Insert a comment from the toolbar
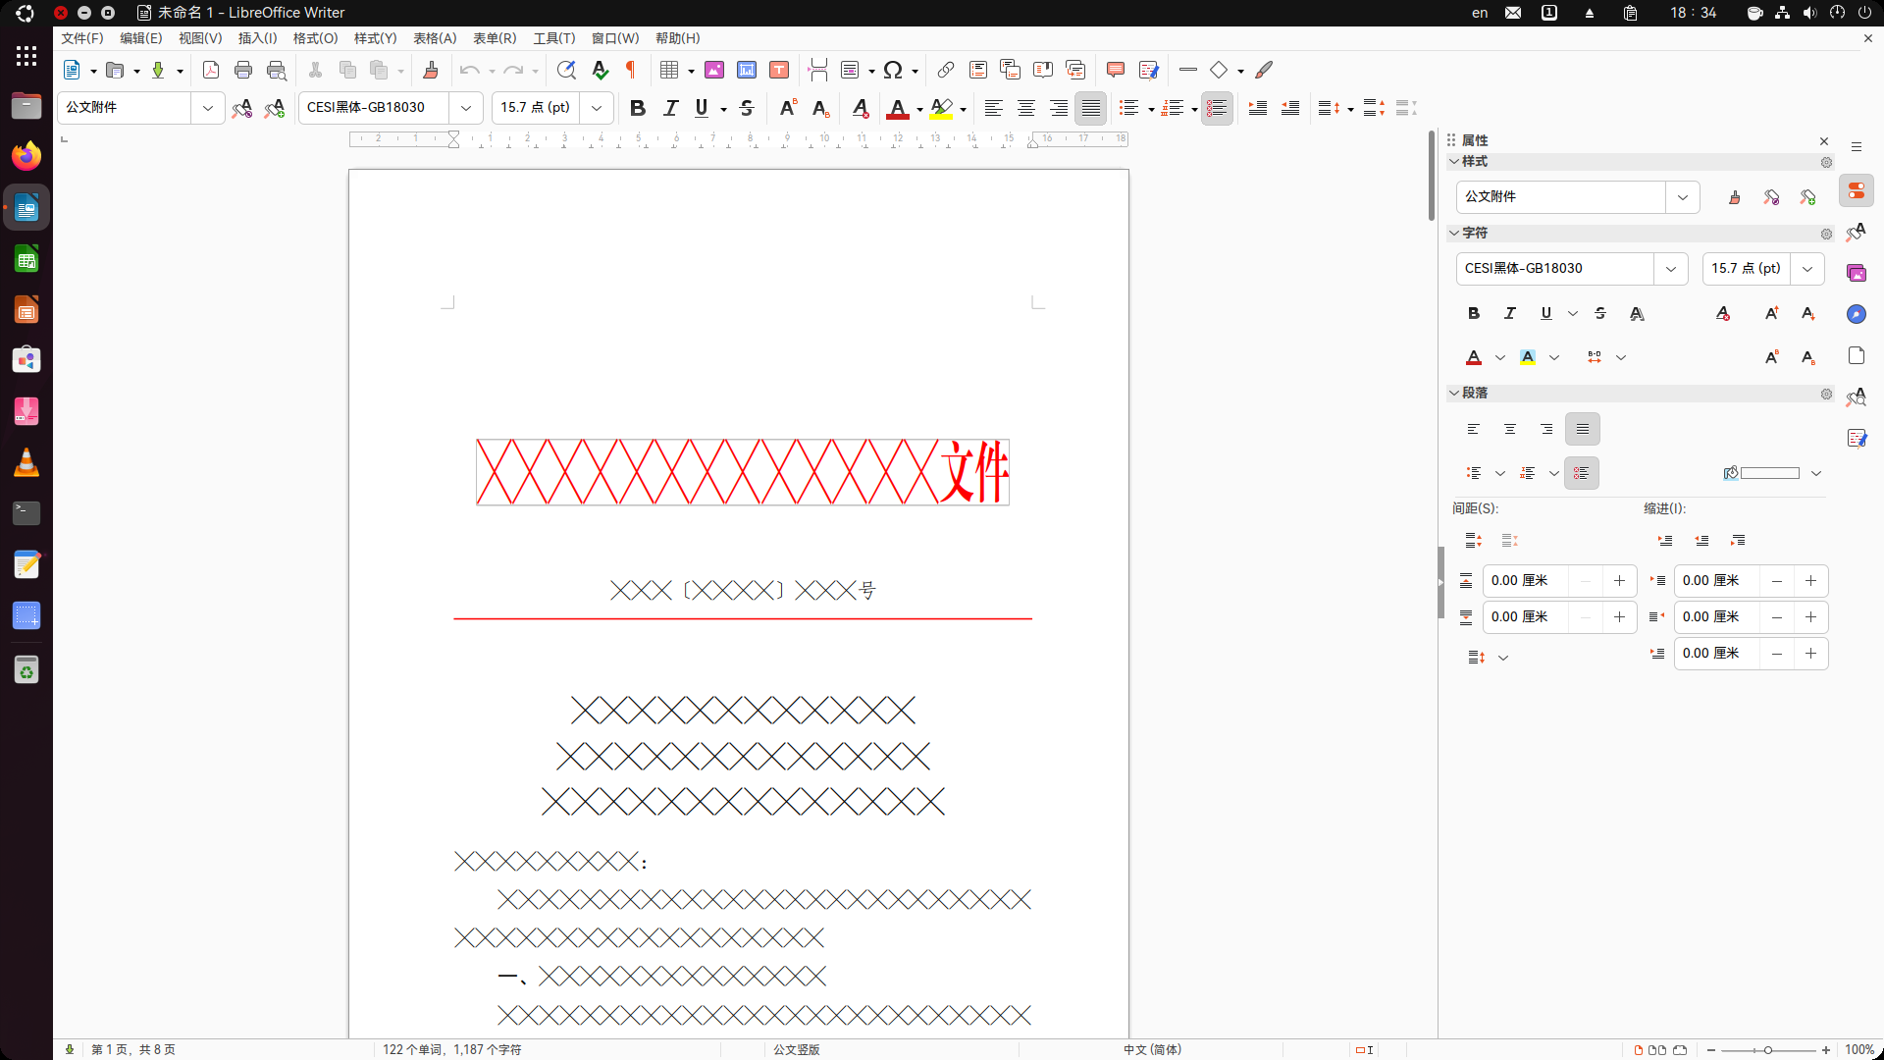Viewport: 1884px width, 1060px height. [x=1115, y=70]
